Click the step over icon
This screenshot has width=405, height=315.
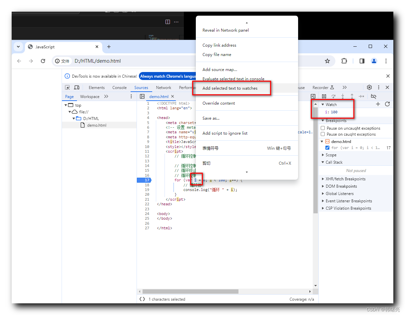(333, 96)
